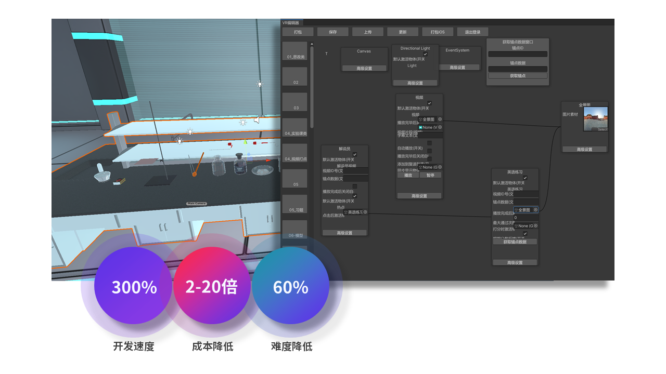Viewport: 666px width, 374px height.
Task: Click 锚点数据 input in 解说员 node
Action: click(x=356, y=178)
